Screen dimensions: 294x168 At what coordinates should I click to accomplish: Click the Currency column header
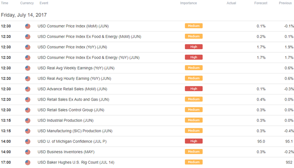pos(27,3)
